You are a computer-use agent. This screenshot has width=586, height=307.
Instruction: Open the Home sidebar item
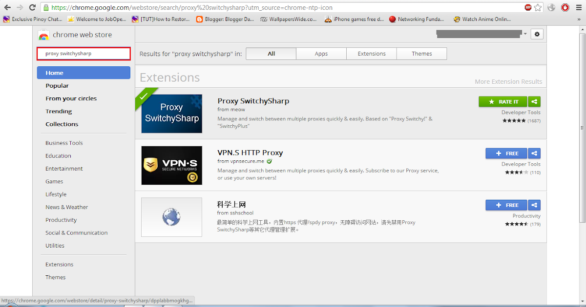[x=84, y=73]
